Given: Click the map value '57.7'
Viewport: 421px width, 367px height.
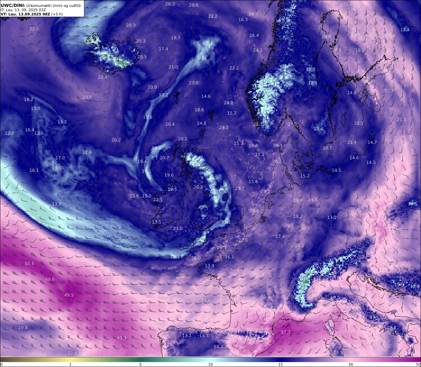Looking at the screenshot, I should (x=286, y=332).
